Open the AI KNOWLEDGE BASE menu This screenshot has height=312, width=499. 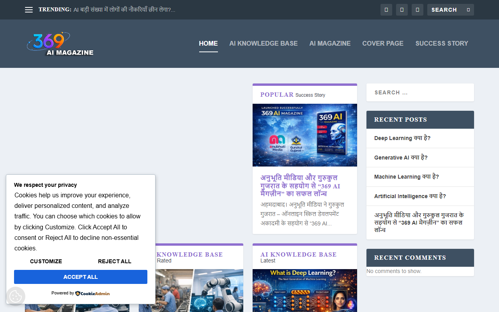click(264, 44)
